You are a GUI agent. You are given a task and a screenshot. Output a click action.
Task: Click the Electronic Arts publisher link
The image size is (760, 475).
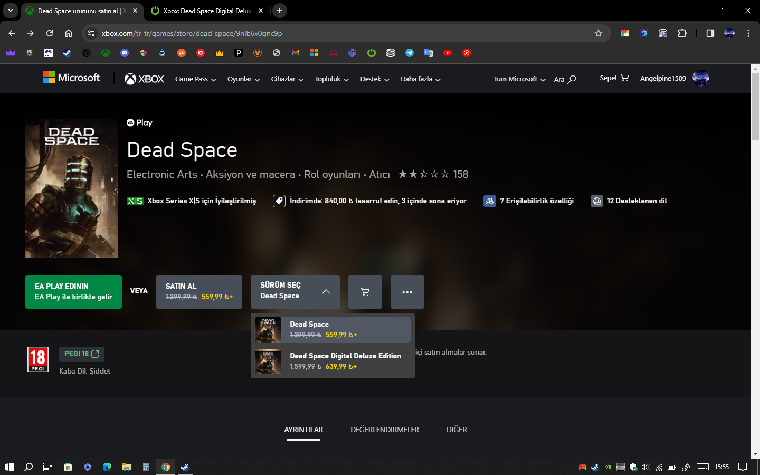click(162, 174)
